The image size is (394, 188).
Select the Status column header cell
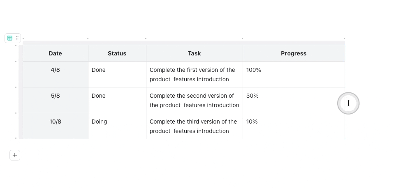point(117,53)
